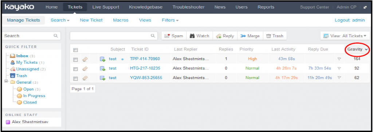Viewport: 373px width, 132px height.
Task: Open the Filters dropdown menu
Action: coord(170,20)
